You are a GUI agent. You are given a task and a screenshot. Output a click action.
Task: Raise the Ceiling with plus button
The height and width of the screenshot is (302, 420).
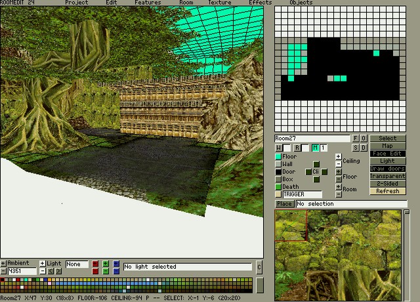339,157
